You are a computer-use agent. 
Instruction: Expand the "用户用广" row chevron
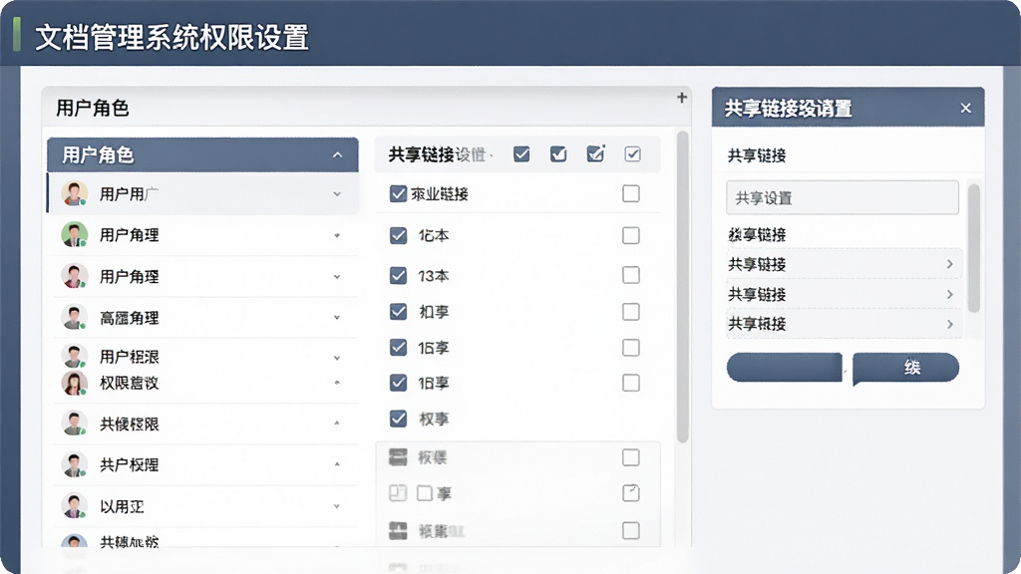(x=337, y=194)
